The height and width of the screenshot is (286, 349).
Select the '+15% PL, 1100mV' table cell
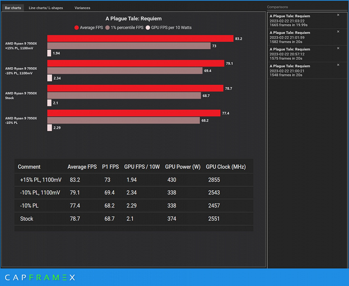[41, 180]
